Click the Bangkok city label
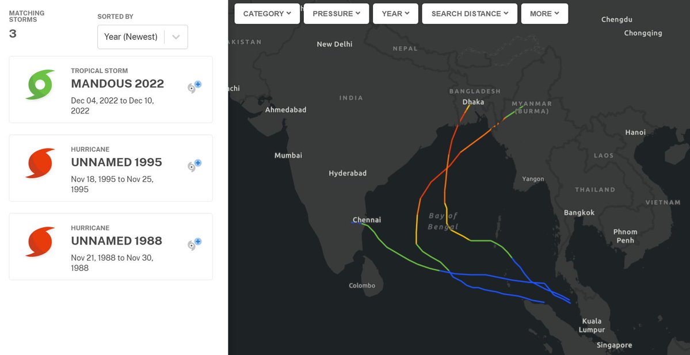The height and width of the screenshot is (355, 690). pos(579,212)
